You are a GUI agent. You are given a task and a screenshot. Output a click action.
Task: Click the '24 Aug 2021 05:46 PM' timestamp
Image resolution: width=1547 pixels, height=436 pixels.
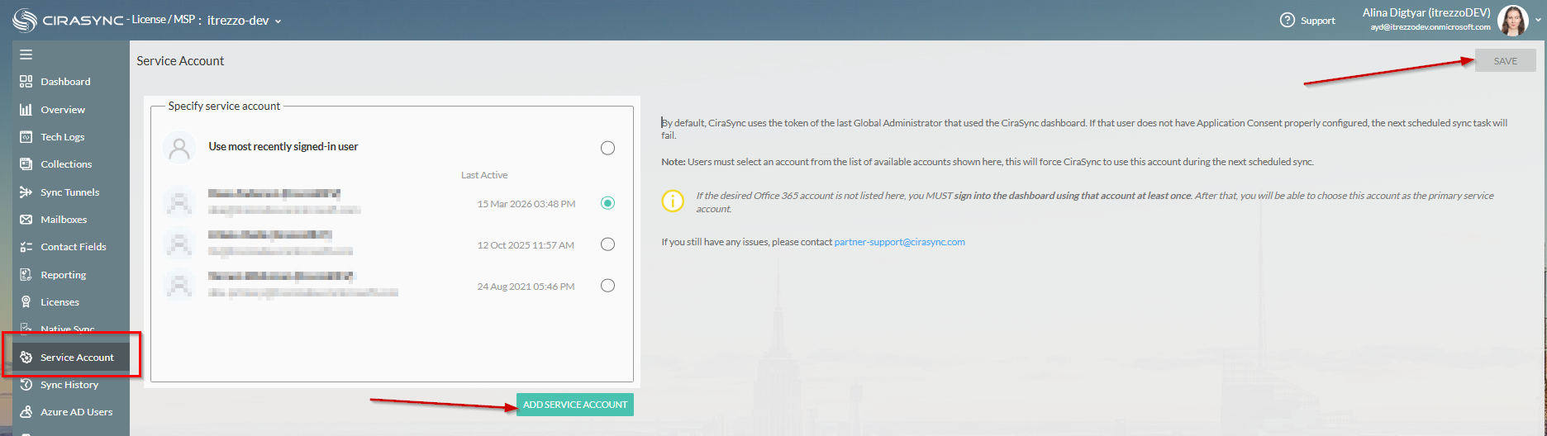526,287
